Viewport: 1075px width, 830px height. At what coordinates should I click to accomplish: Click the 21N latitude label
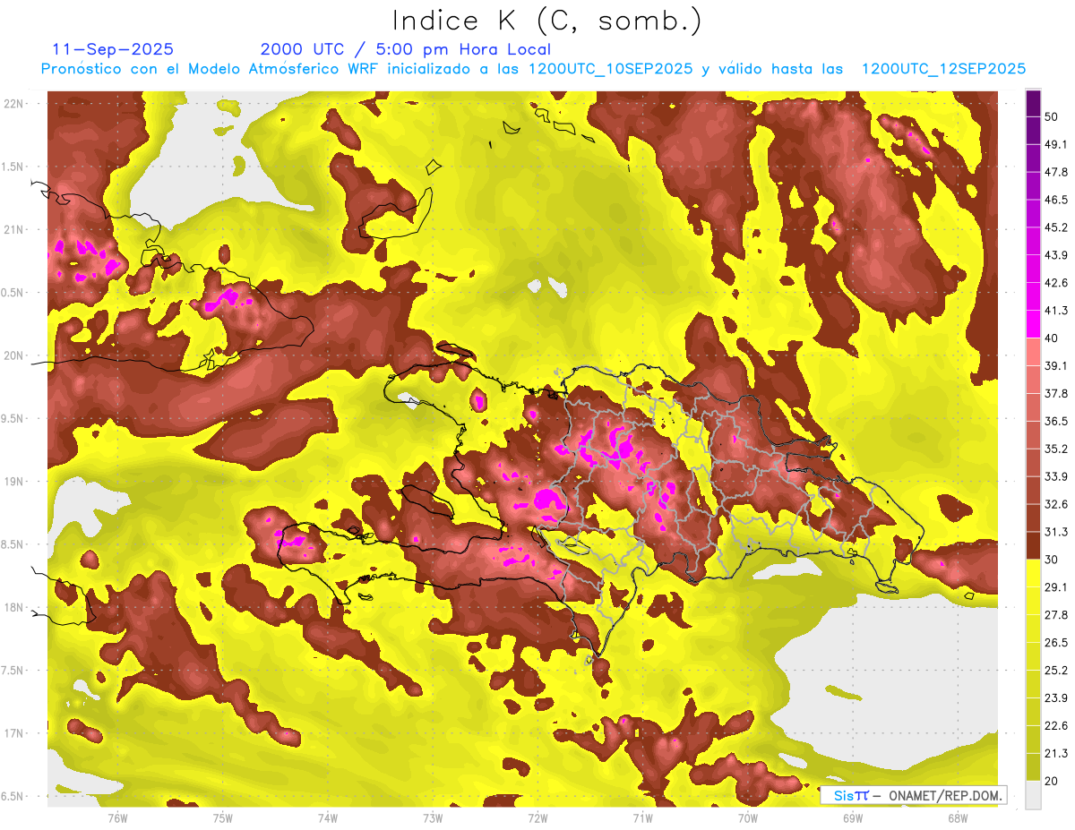14,229
